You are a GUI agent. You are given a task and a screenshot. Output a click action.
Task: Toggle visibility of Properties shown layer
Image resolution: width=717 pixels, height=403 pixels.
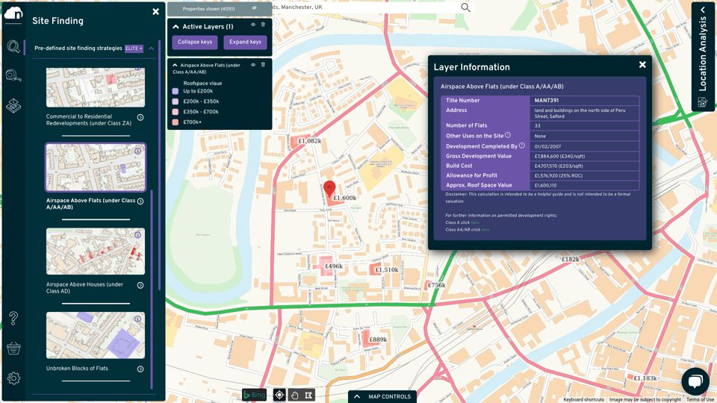(x=254, y=8)
